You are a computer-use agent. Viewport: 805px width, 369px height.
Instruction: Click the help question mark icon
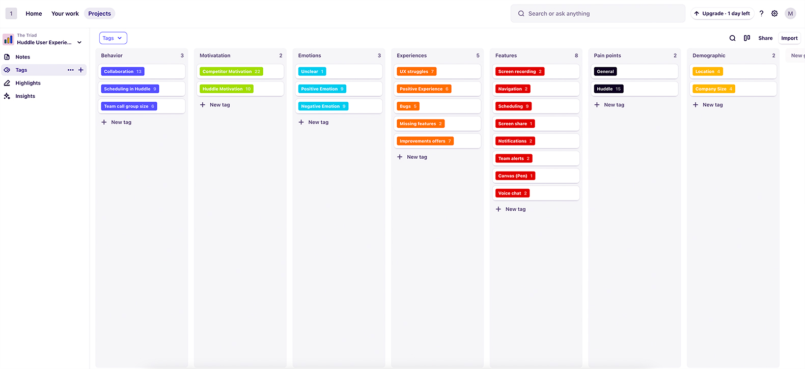tap(761, 14)
